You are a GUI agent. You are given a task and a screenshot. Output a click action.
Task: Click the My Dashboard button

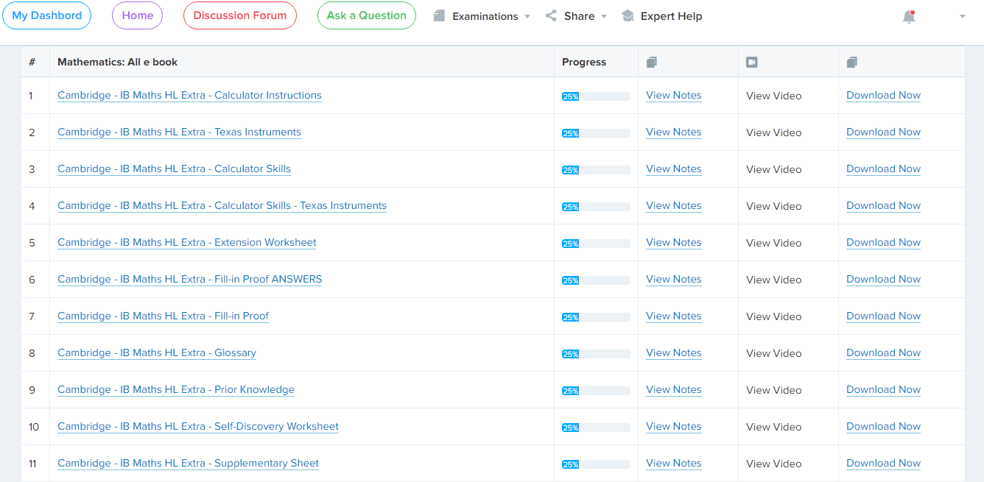(x=46, y=15)
